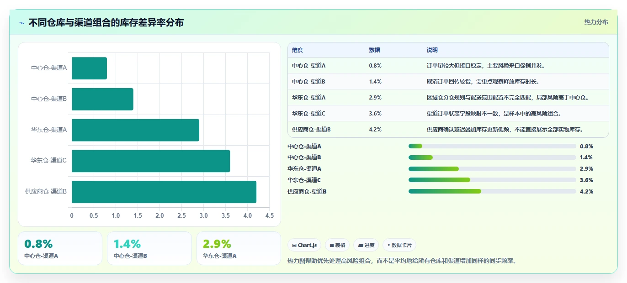627x283 pixels.
Task: Click the 中心仓-渠道B progress bar
Action: (x=492, y=157)
